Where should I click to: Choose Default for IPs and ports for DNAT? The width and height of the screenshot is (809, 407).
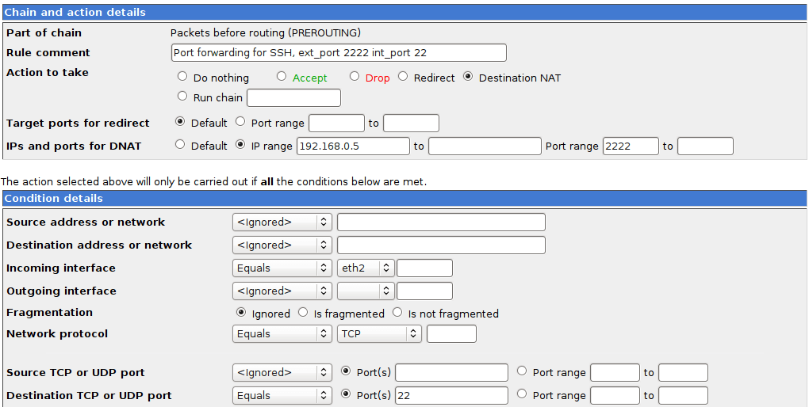(x=180, y=146)
